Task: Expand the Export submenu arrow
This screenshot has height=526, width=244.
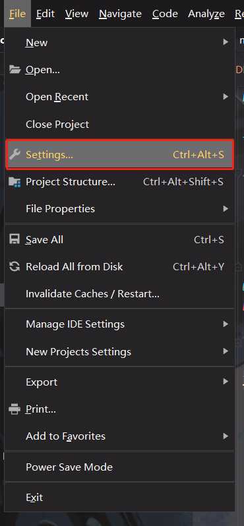Action: pos(226,382)
